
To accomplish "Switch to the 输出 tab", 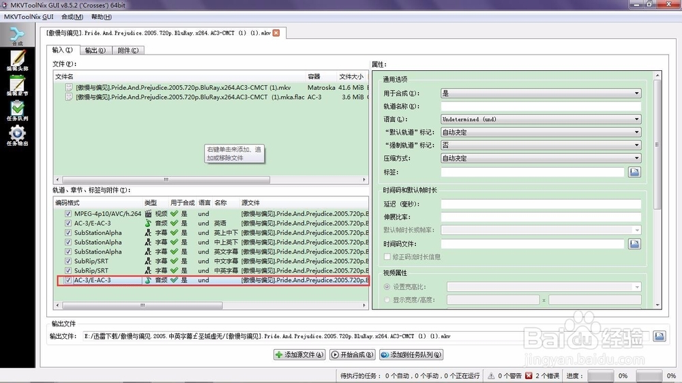I will (95, 50).
